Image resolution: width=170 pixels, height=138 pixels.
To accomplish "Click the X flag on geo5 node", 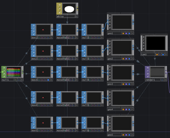I will pos(110,124).
